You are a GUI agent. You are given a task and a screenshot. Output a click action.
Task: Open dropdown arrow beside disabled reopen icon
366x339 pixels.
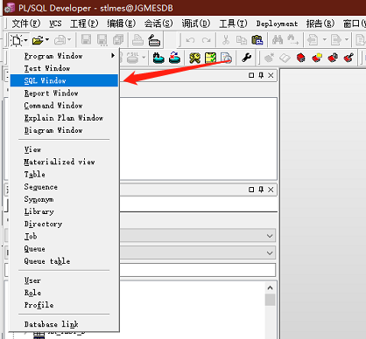coord(69,39)
